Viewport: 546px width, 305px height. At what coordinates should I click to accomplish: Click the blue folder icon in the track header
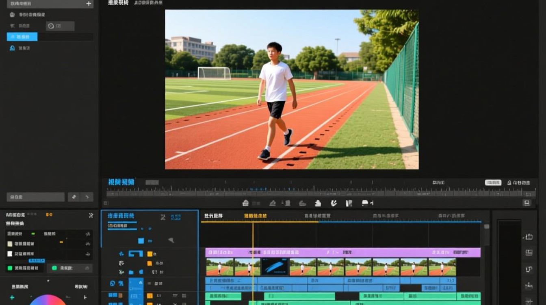pyautogui.click(x=131, y=272)
